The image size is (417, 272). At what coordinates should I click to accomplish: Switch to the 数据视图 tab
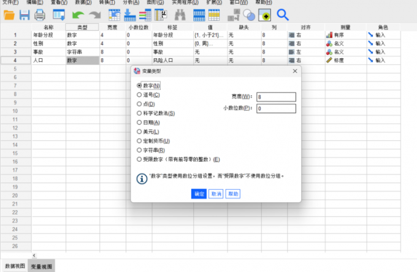15,266
